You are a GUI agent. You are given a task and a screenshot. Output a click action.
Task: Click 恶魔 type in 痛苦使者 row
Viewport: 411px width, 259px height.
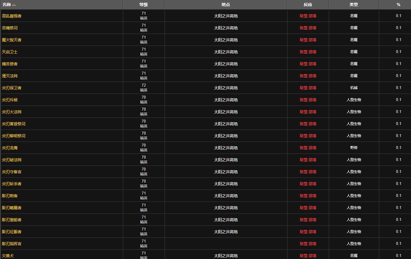(354, 64)
